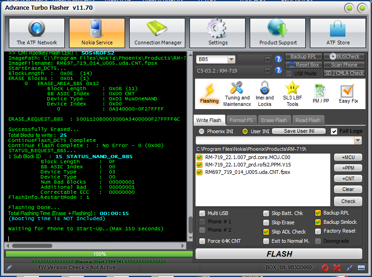Click the green 100% progress bar
The image size is (372, 277).
(99, 254)
